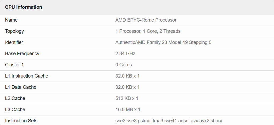Screen dimensions: 274x125
Task: Click the Identifier row label
Action: coord(14,42)
